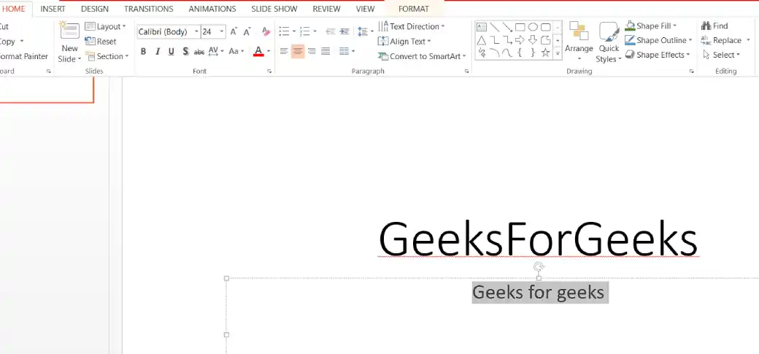The height and width of the screenshot is (354, 759).
Task: Decrease the list indent level
Action: [331, 31]
